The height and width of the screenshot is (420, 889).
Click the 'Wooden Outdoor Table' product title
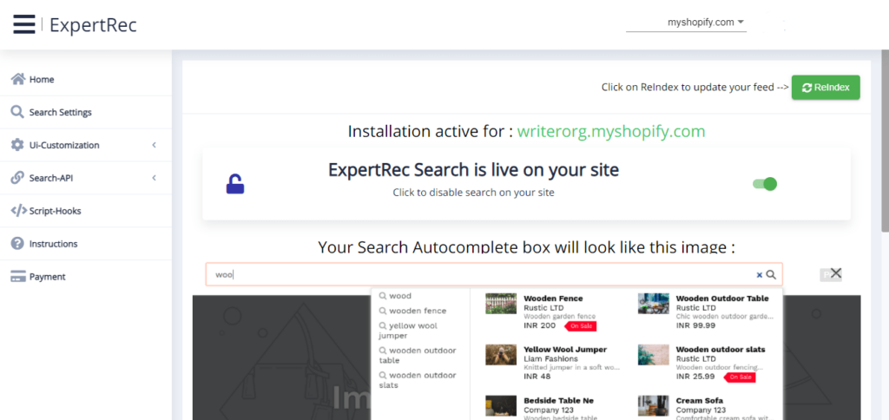point(722,299)
